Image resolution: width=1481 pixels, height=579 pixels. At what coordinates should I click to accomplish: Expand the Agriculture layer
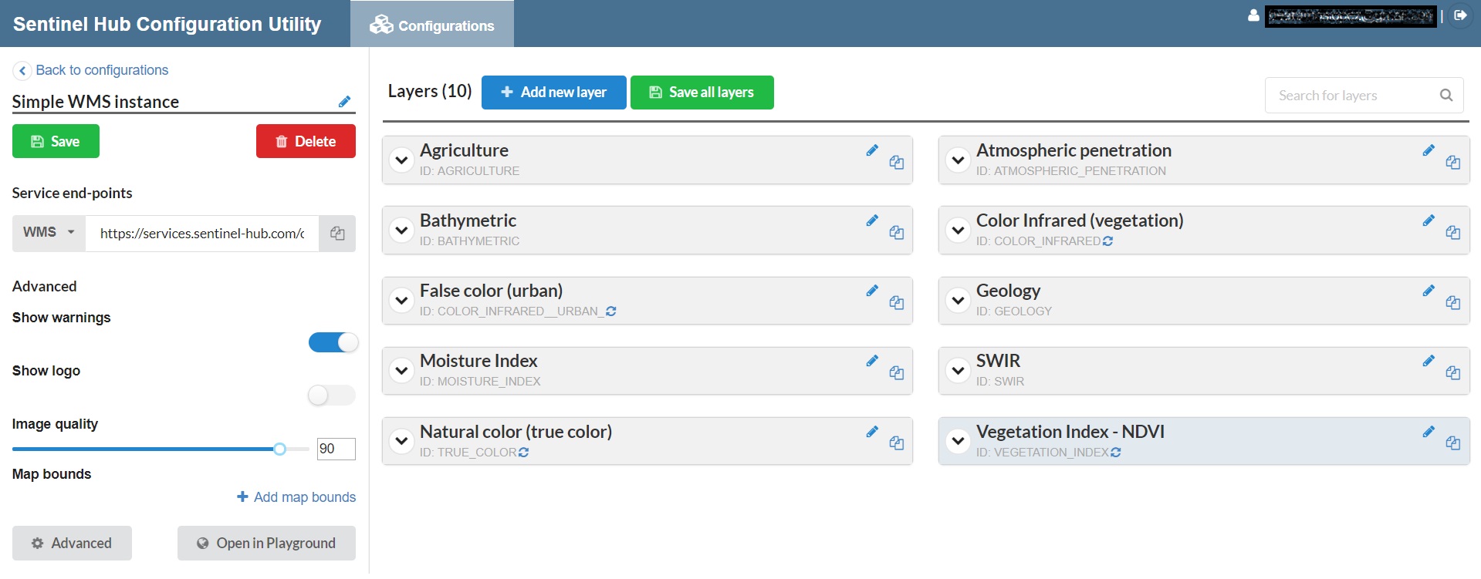[401, 160]
